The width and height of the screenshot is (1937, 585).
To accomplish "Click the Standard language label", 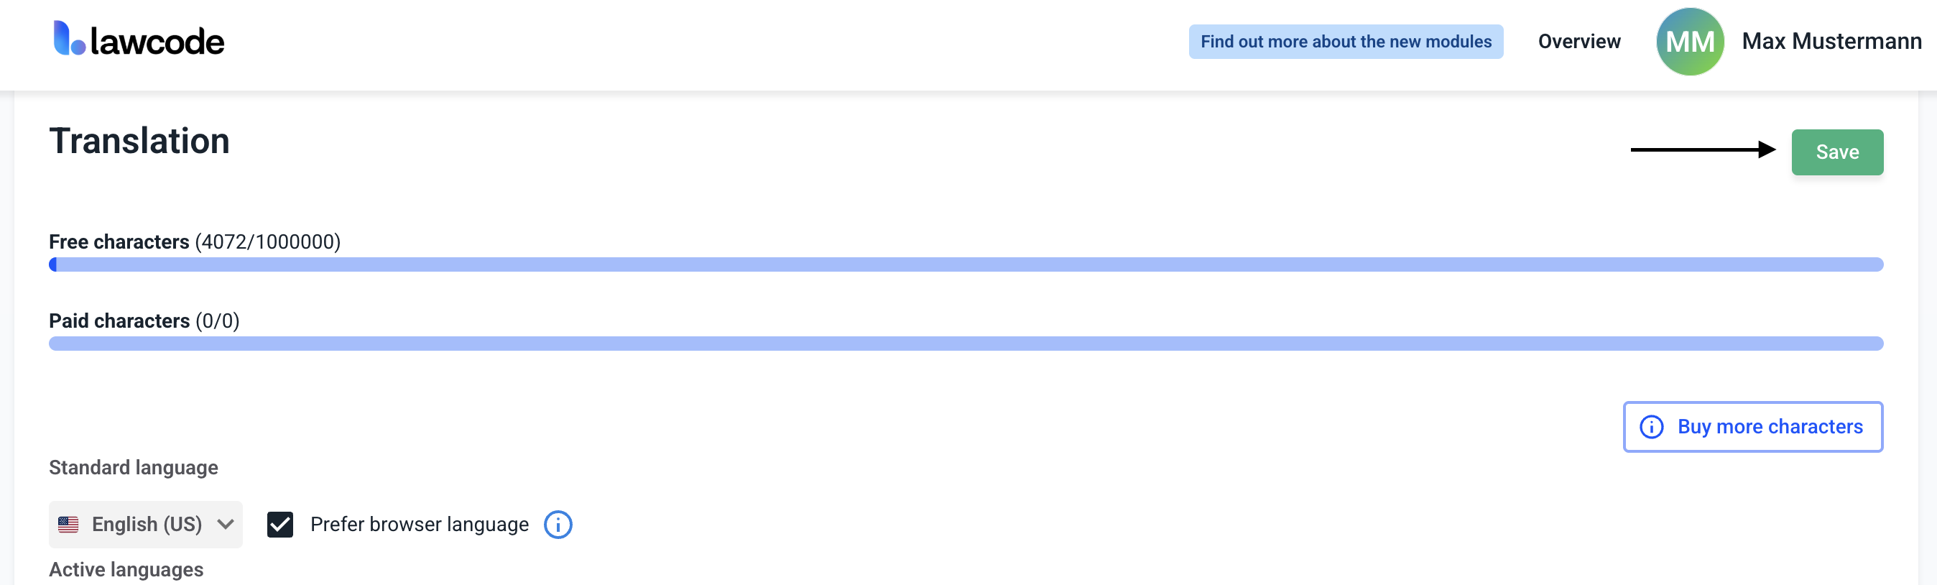I will (x=133, y=467).
